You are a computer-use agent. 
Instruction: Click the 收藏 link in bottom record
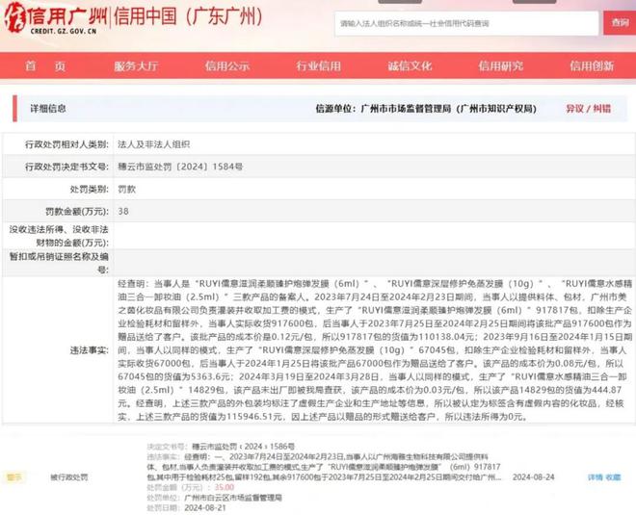point(613,477)
